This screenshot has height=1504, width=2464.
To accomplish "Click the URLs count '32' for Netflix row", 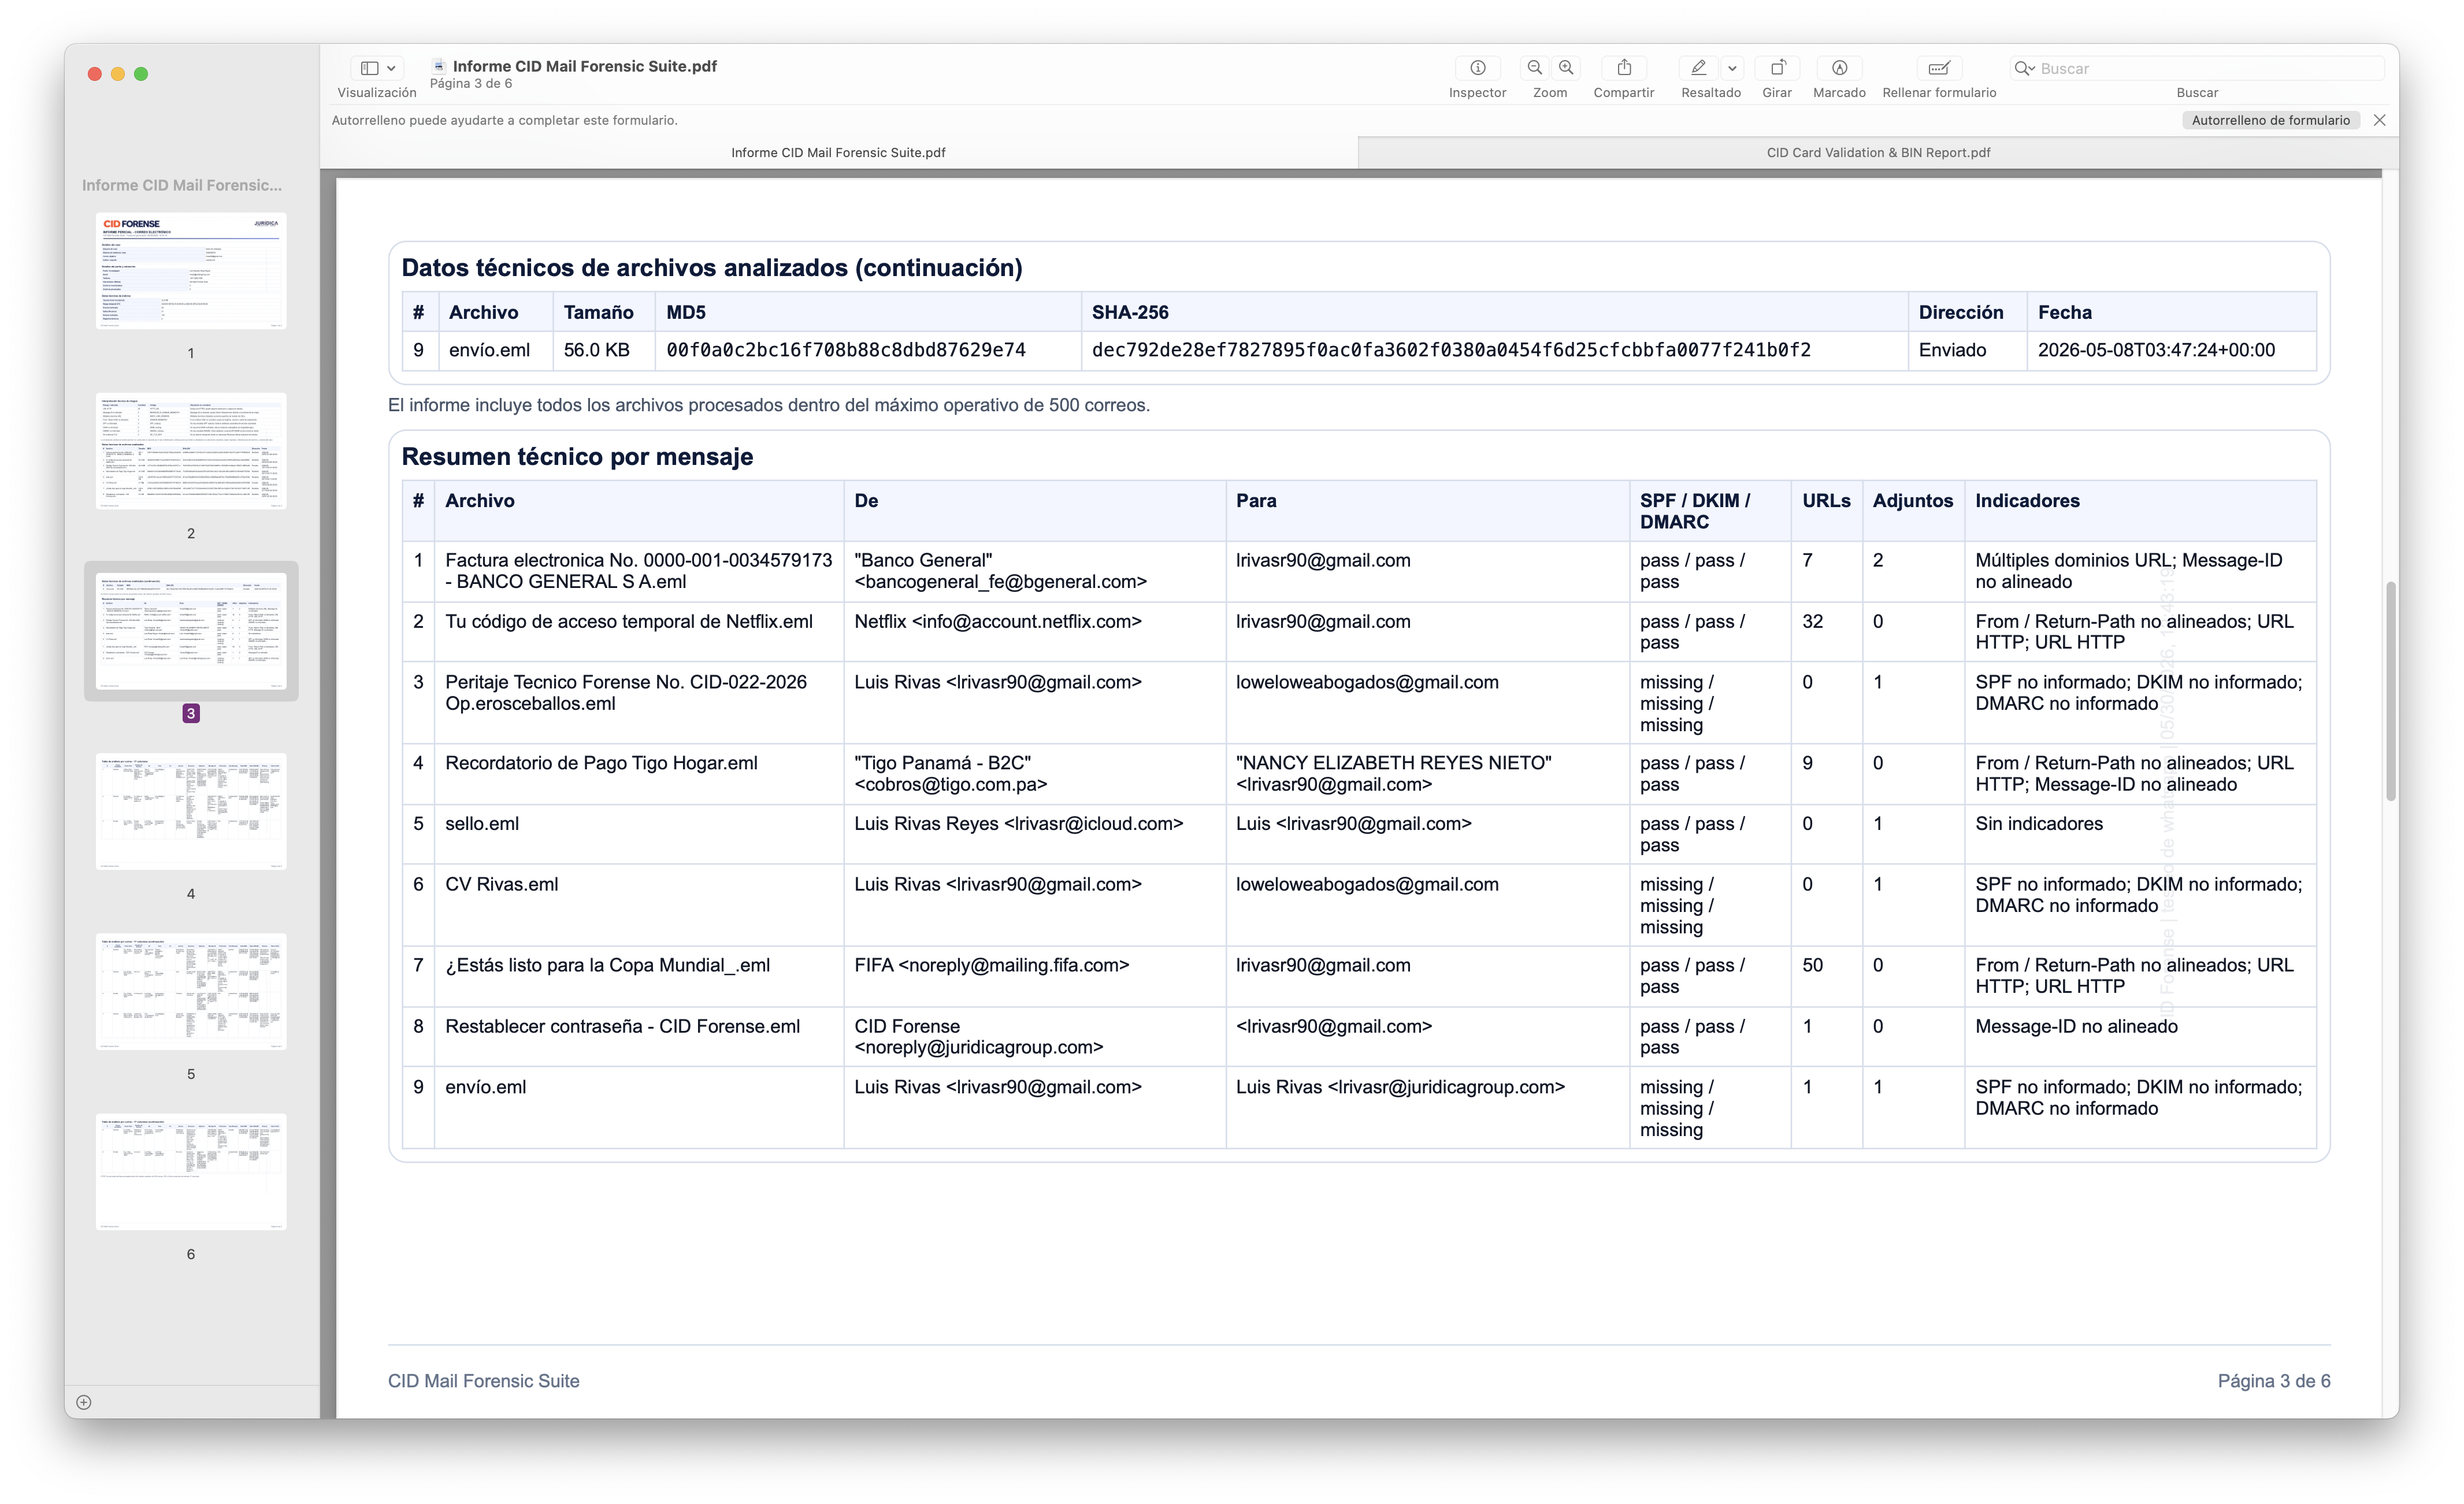I will [1812, 620].
